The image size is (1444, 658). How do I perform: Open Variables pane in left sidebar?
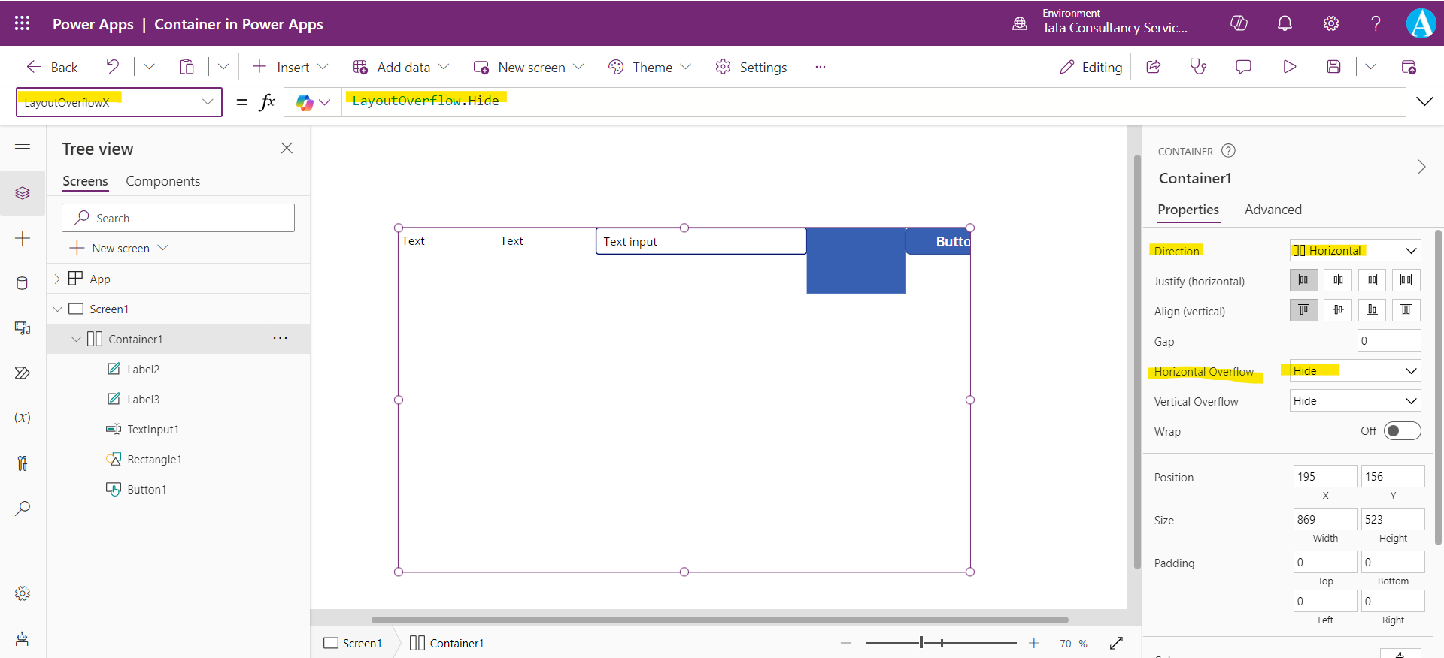tap(23, 418)
